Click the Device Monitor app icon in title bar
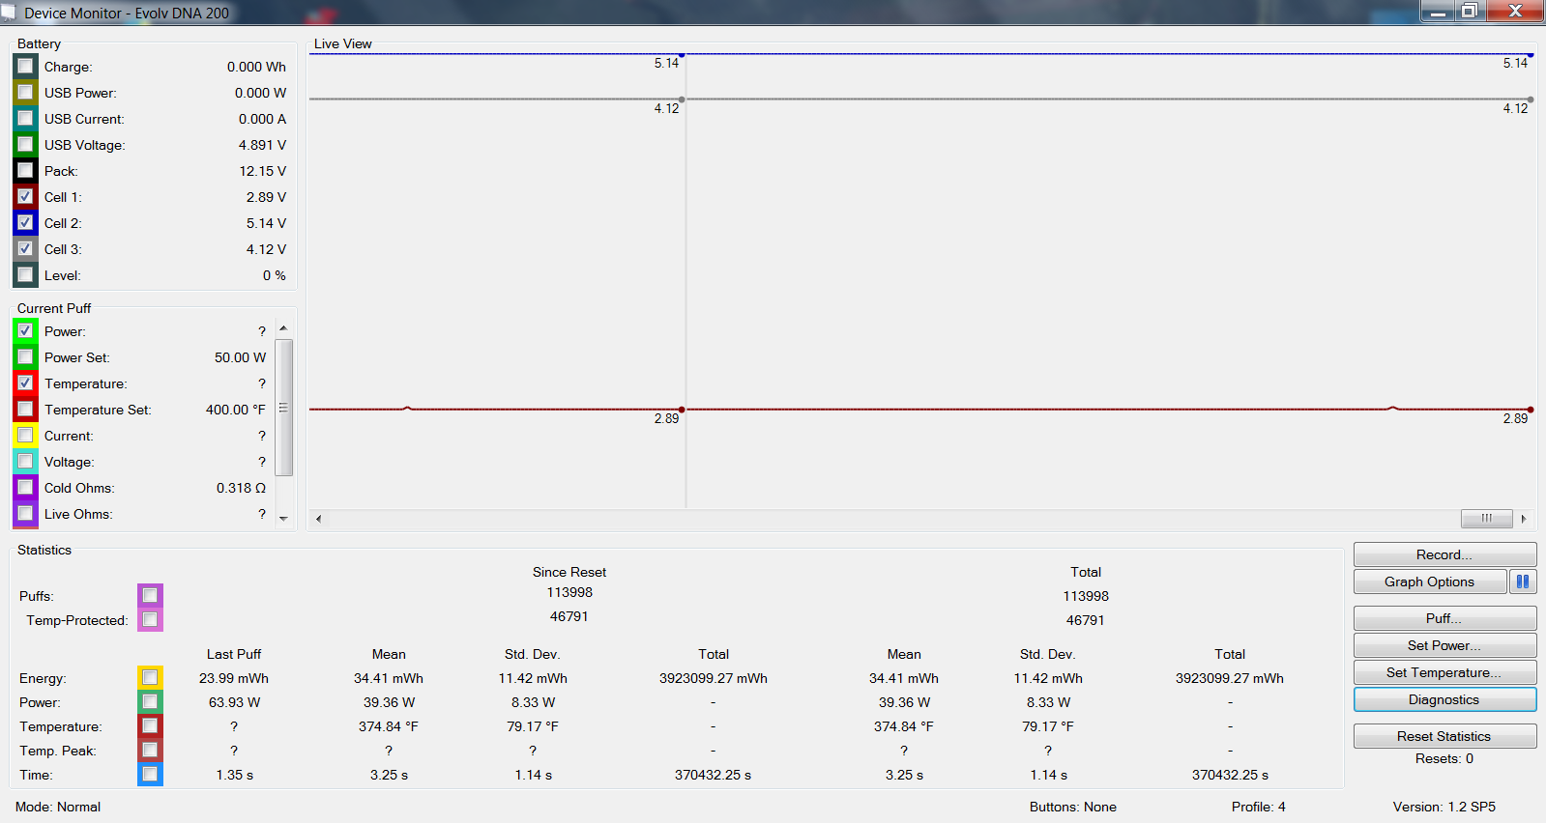1546x823 pixels. point(9,13)
